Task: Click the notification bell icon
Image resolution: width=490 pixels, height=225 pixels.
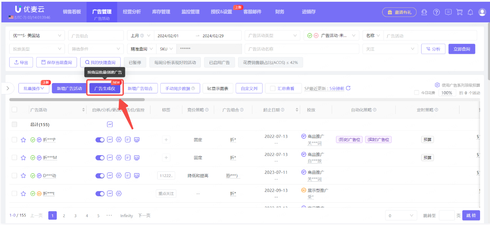Action: click(471, 12)
